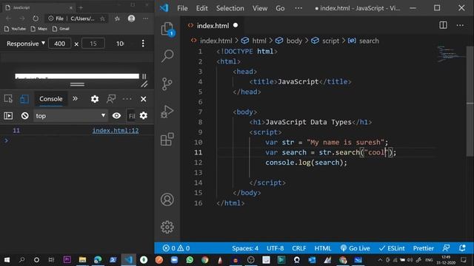Click the viewport resize handle bar
The width and height of the screenshot is (474, 266).
tap(77, 84)
